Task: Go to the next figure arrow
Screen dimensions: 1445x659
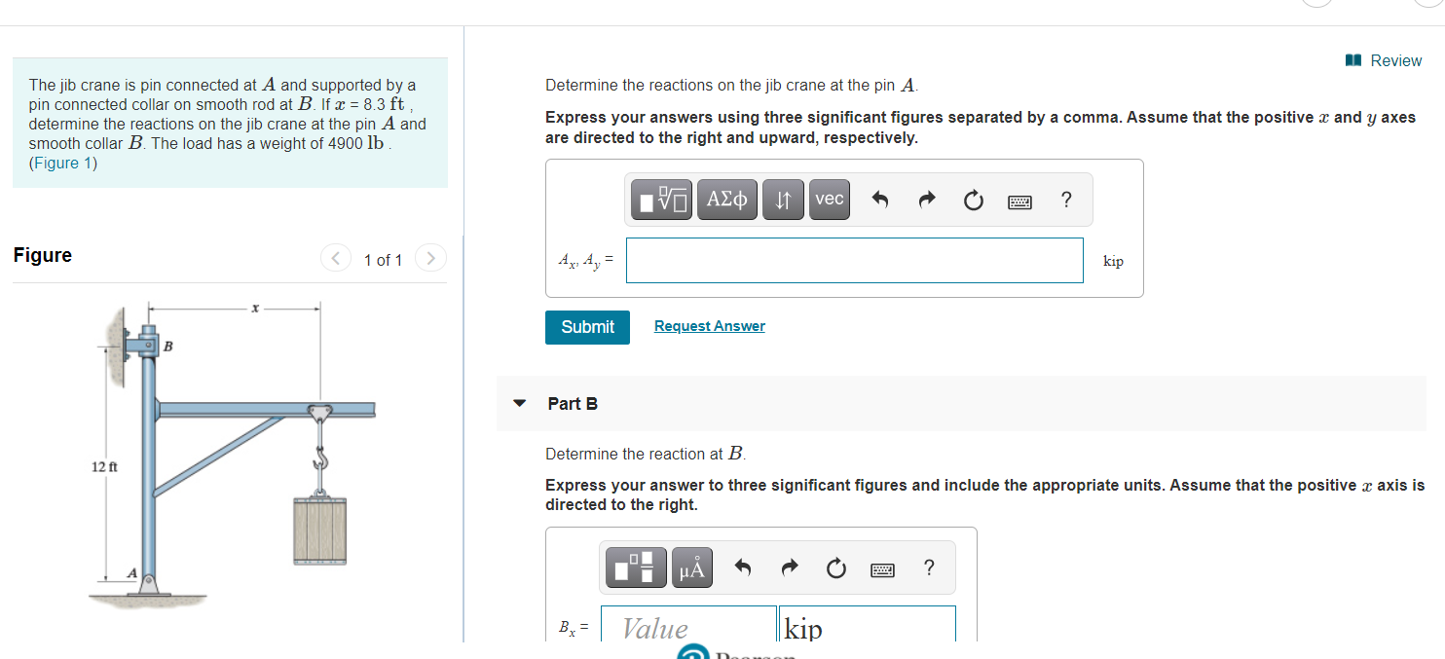Action: point(430,258)
